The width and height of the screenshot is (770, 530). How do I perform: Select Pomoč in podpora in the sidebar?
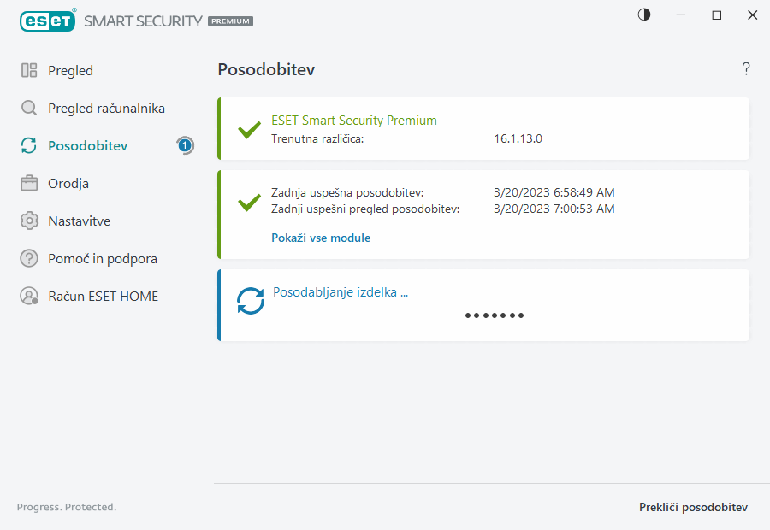click(103, 259)
